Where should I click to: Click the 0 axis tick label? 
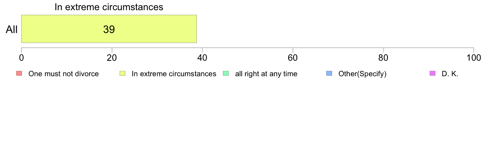[x=21, y=58]
